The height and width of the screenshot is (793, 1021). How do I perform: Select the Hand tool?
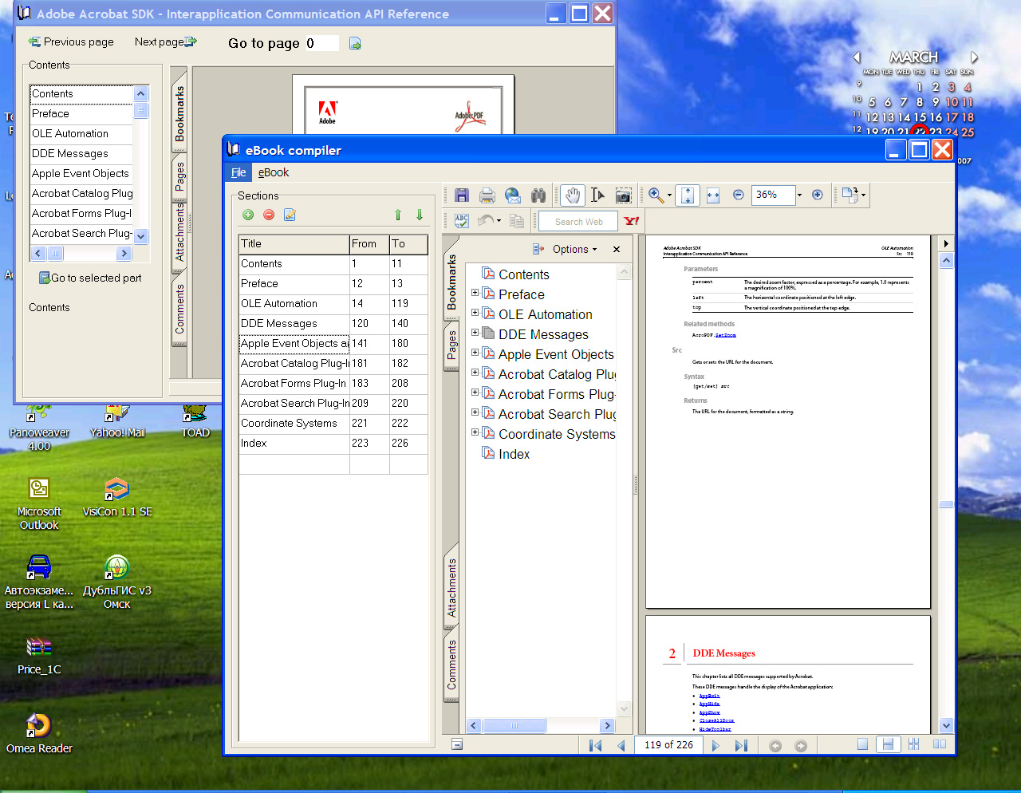(x=572, y=195)
